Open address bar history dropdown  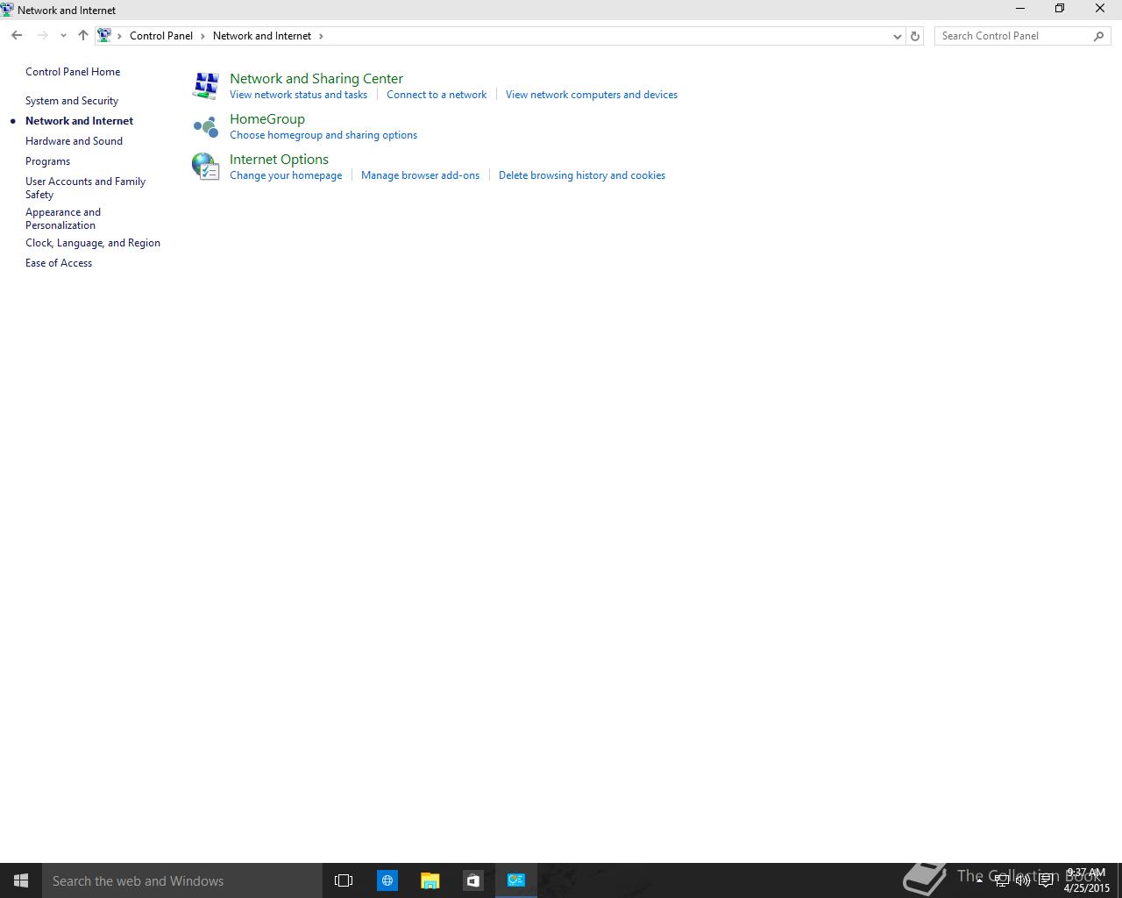897,36
